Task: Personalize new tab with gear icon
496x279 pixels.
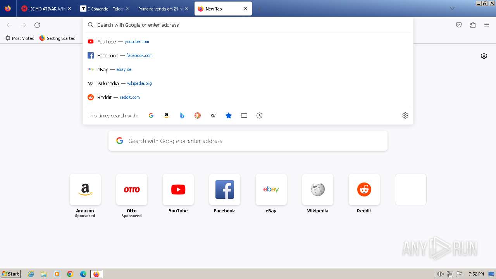Action: 484,56
